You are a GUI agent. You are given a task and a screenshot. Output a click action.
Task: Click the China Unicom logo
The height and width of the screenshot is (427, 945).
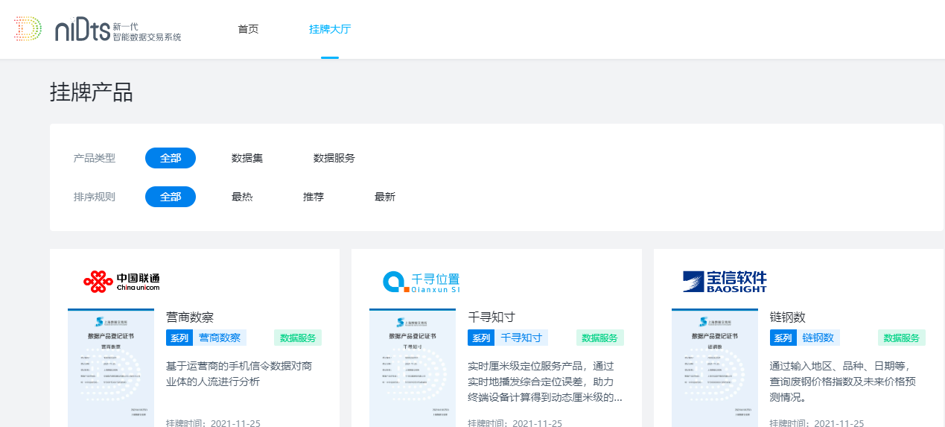[121, 282]
